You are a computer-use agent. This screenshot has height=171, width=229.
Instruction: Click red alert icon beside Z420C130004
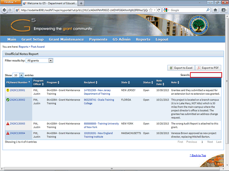click(8, 133)
